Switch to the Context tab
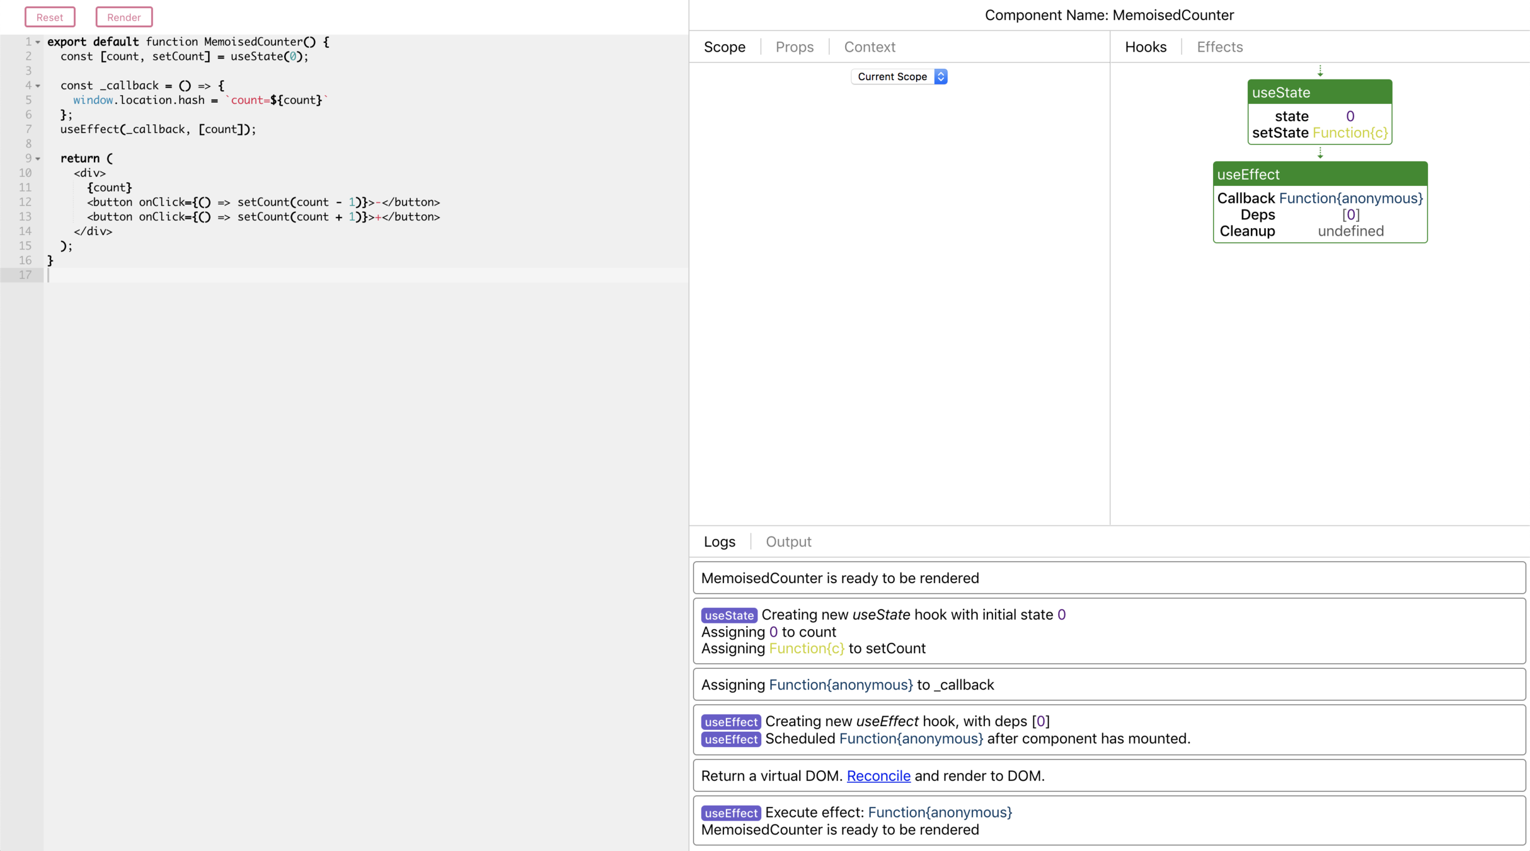This screenshot has width=1530, height=851. point(869,47)
